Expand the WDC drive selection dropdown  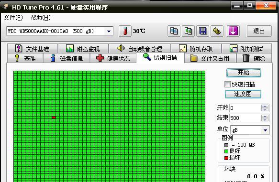pos(109,32)
